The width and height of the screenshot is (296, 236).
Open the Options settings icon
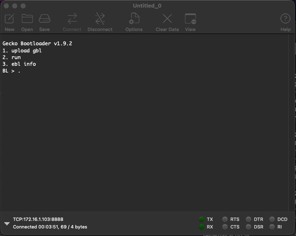click(134, 18)
